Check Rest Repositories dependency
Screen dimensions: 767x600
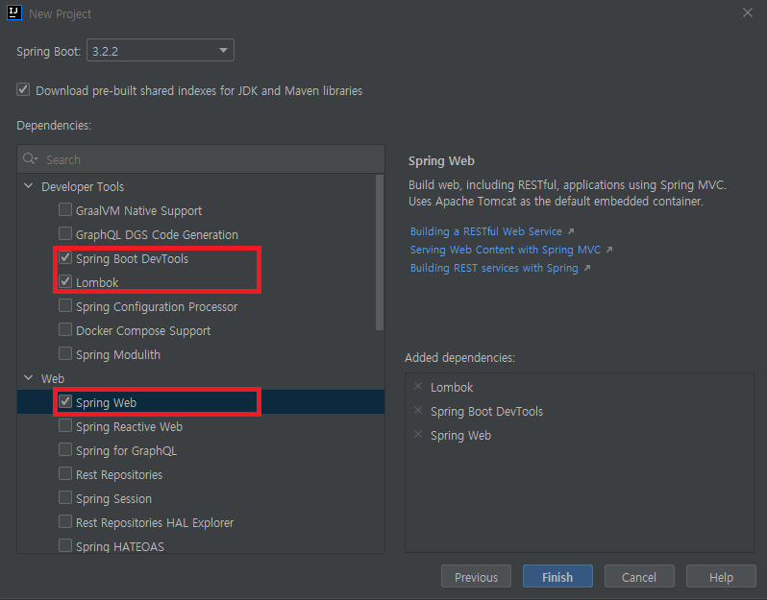(65, 473)
